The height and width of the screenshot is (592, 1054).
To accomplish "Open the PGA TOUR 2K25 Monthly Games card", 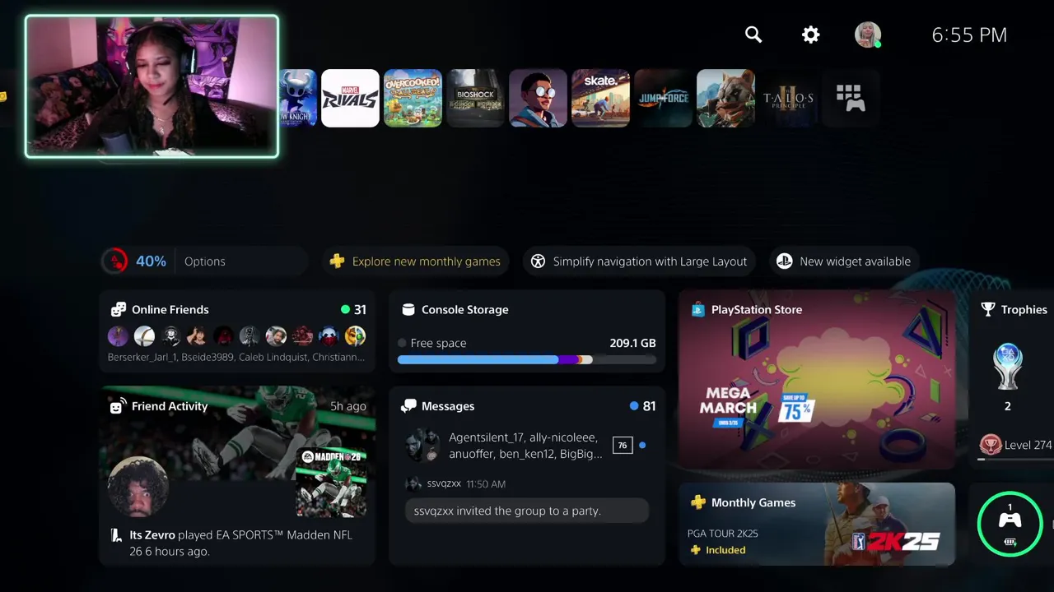I will pos(817,524).
